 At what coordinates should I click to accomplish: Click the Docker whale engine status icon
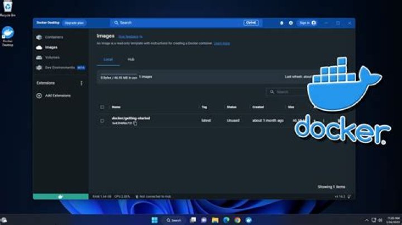pyautogui.click(x=60, y=196)
